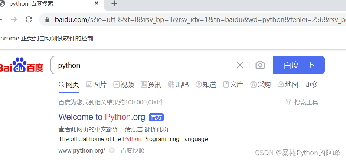Screen dimensions: 346x160
Task: Go forward using the forward arrow
Action: [x=14, y=20]
